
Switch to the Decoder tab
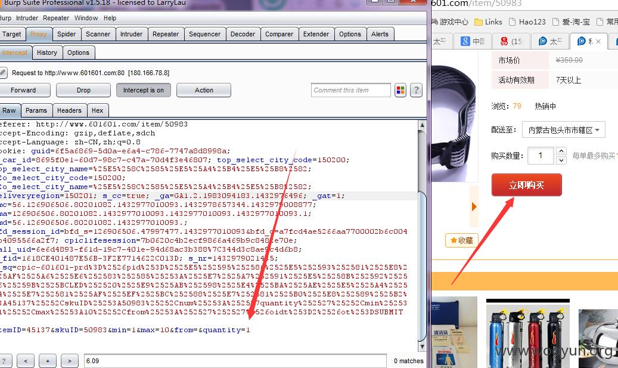click(x=243, y=35)
